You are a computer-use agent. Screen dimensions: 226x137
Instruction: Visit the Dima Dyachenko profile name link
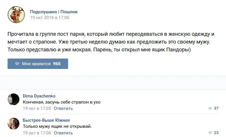coord(39,96)
